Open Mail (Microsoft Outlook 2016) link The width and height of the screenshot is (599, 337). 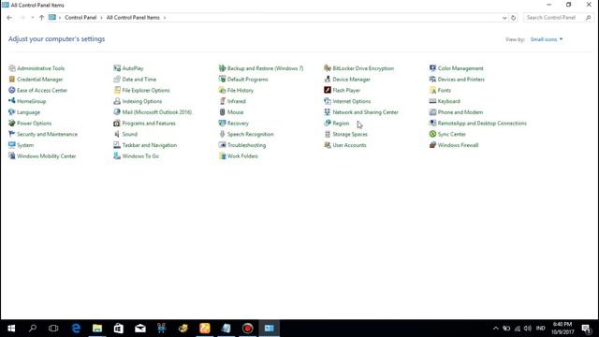[157, 112]
